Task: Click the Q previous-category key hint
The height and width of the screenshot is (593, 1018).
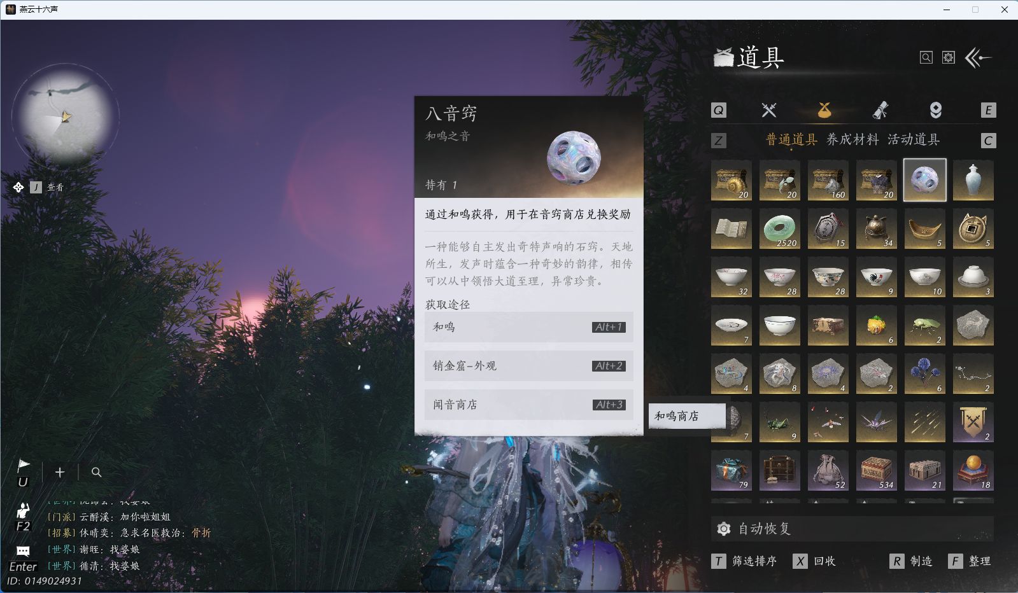Action: click(x=718, y=110)
